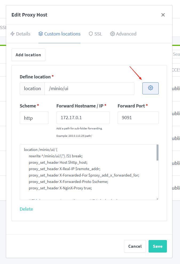This screenshot has width=180, height=264.
Task: Click the proxy_set_header Host line in config
Action: [x=58, y=162]
